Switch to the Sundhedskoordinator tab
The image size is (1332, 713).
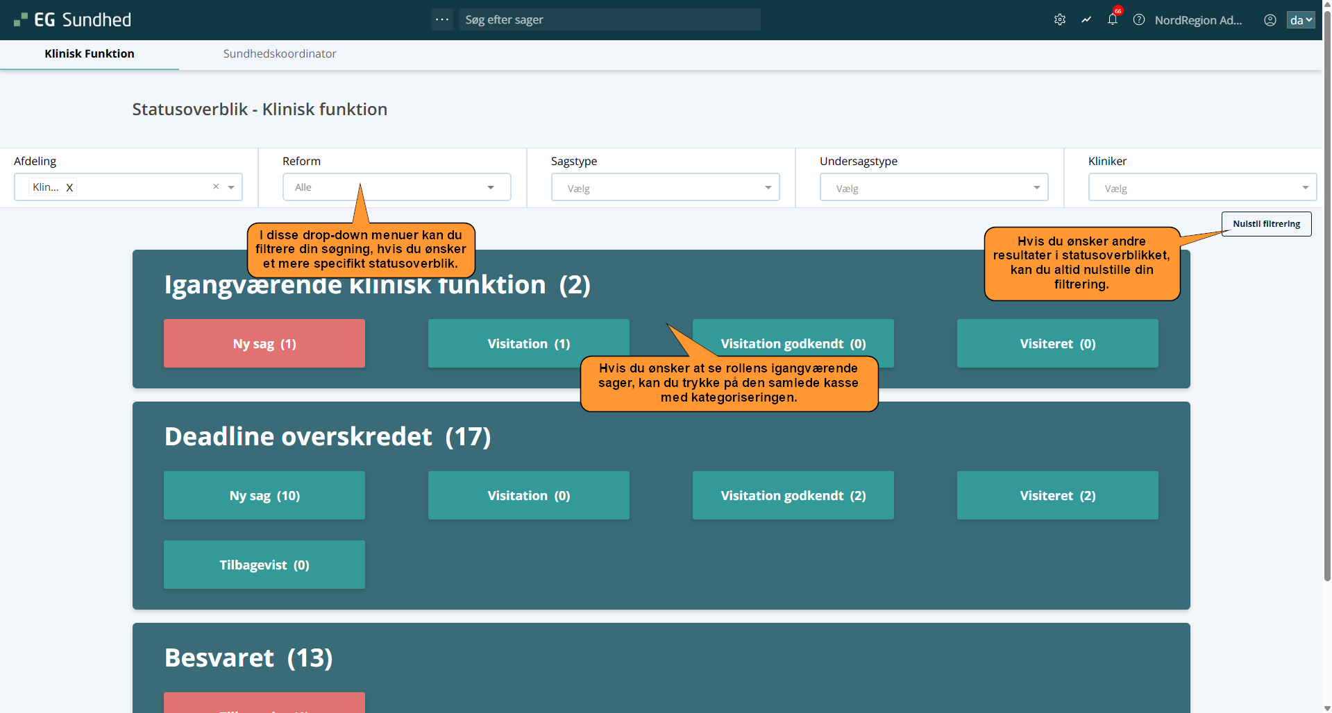click(x=280, y=54)
